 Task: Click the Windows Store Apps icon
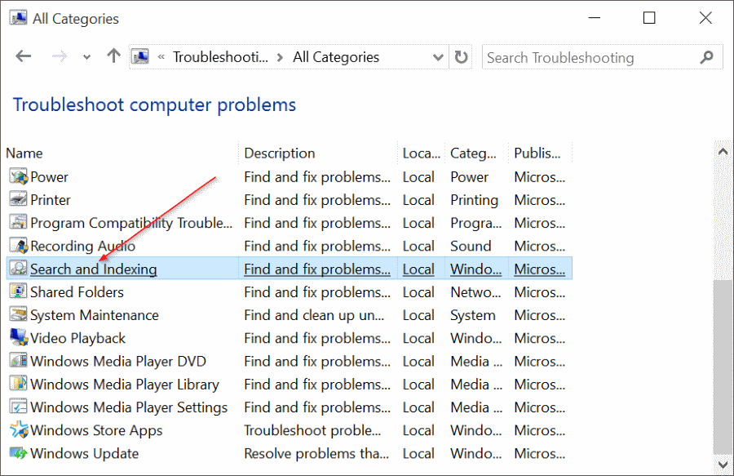tap(19, 429)
